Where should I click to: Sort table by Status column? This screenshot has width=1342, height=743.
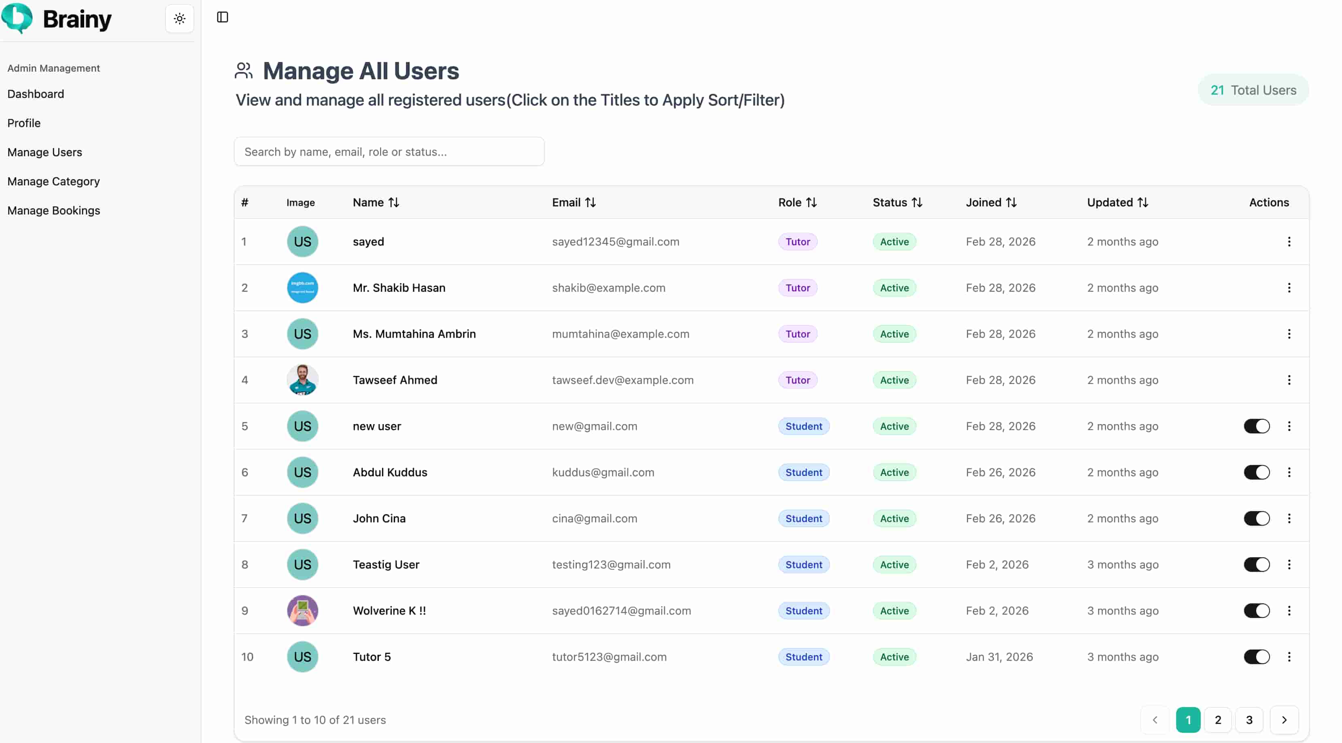click(x=898, y=202)
